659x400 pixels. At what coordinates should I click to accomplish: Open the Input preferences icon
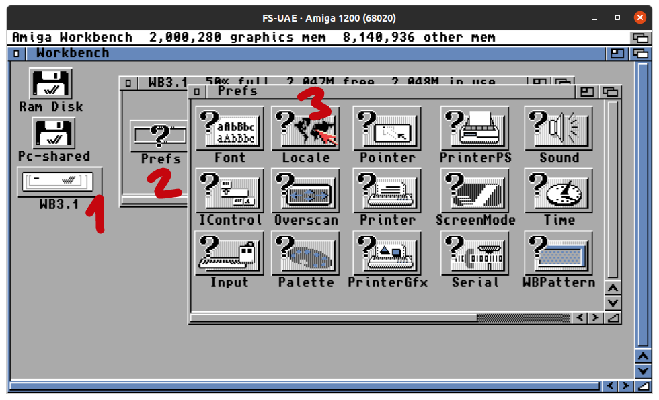click(x=229, y=253)
